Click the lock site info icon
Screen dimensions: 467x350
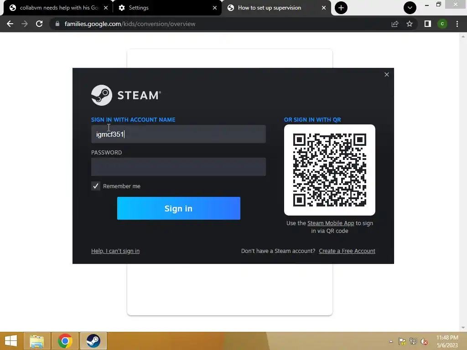tap(57, 24)
